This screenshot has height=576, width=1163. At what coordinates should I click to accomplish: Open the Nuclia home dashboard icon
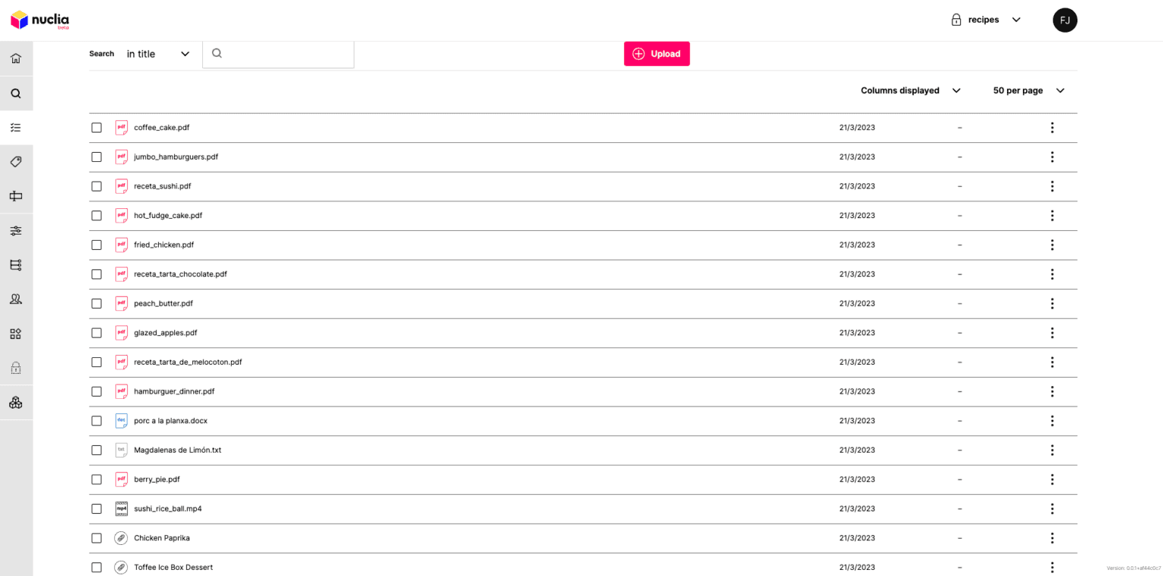16,58
